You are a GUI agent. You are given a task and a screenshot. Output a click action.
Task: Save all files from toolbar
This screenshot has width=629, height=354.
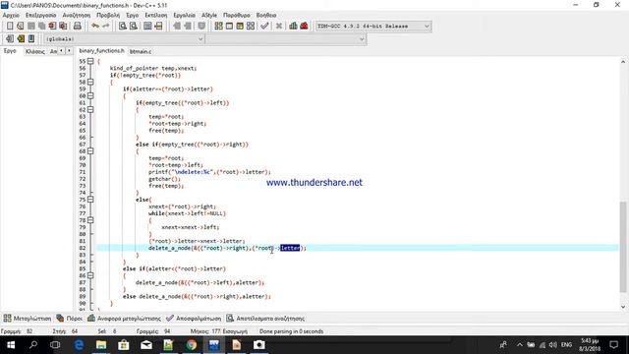pyautogui.click(x=41, y=27)
